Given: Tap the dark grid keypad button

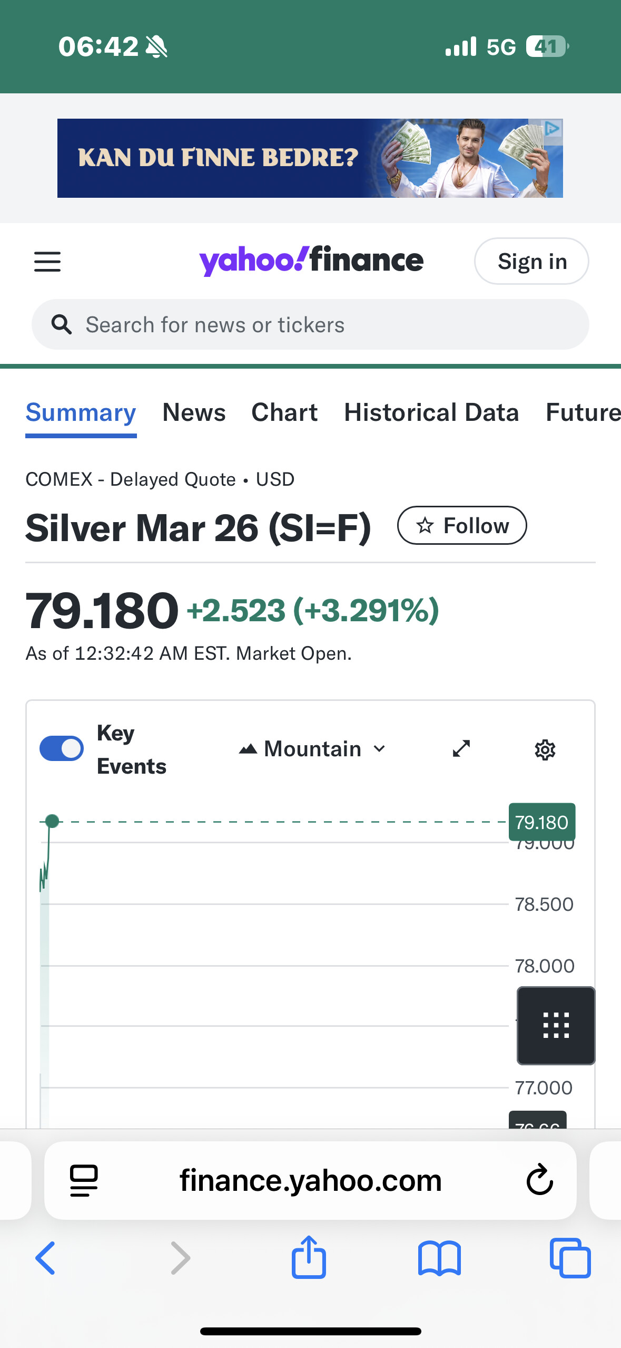Looking at the screenshot, I should [556, 1025].
